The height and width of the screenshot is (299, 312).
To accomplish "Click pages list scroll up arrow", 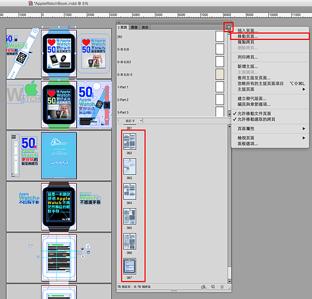I will tap(229, 126).
